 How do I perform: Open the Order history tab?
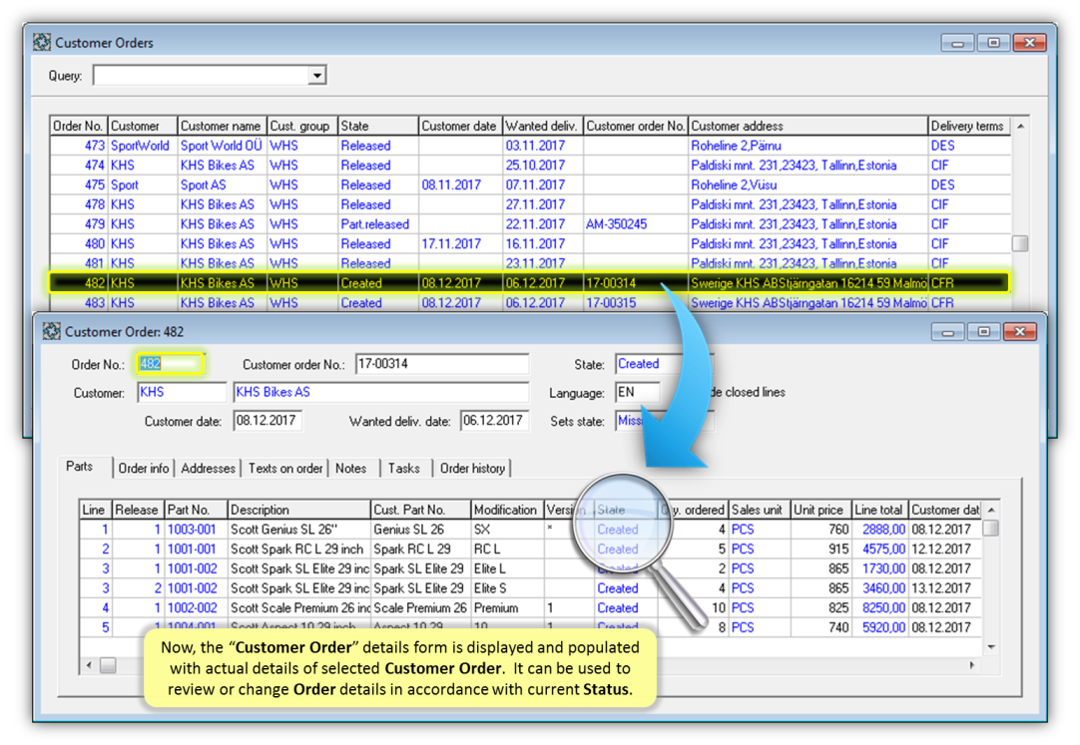472,469
